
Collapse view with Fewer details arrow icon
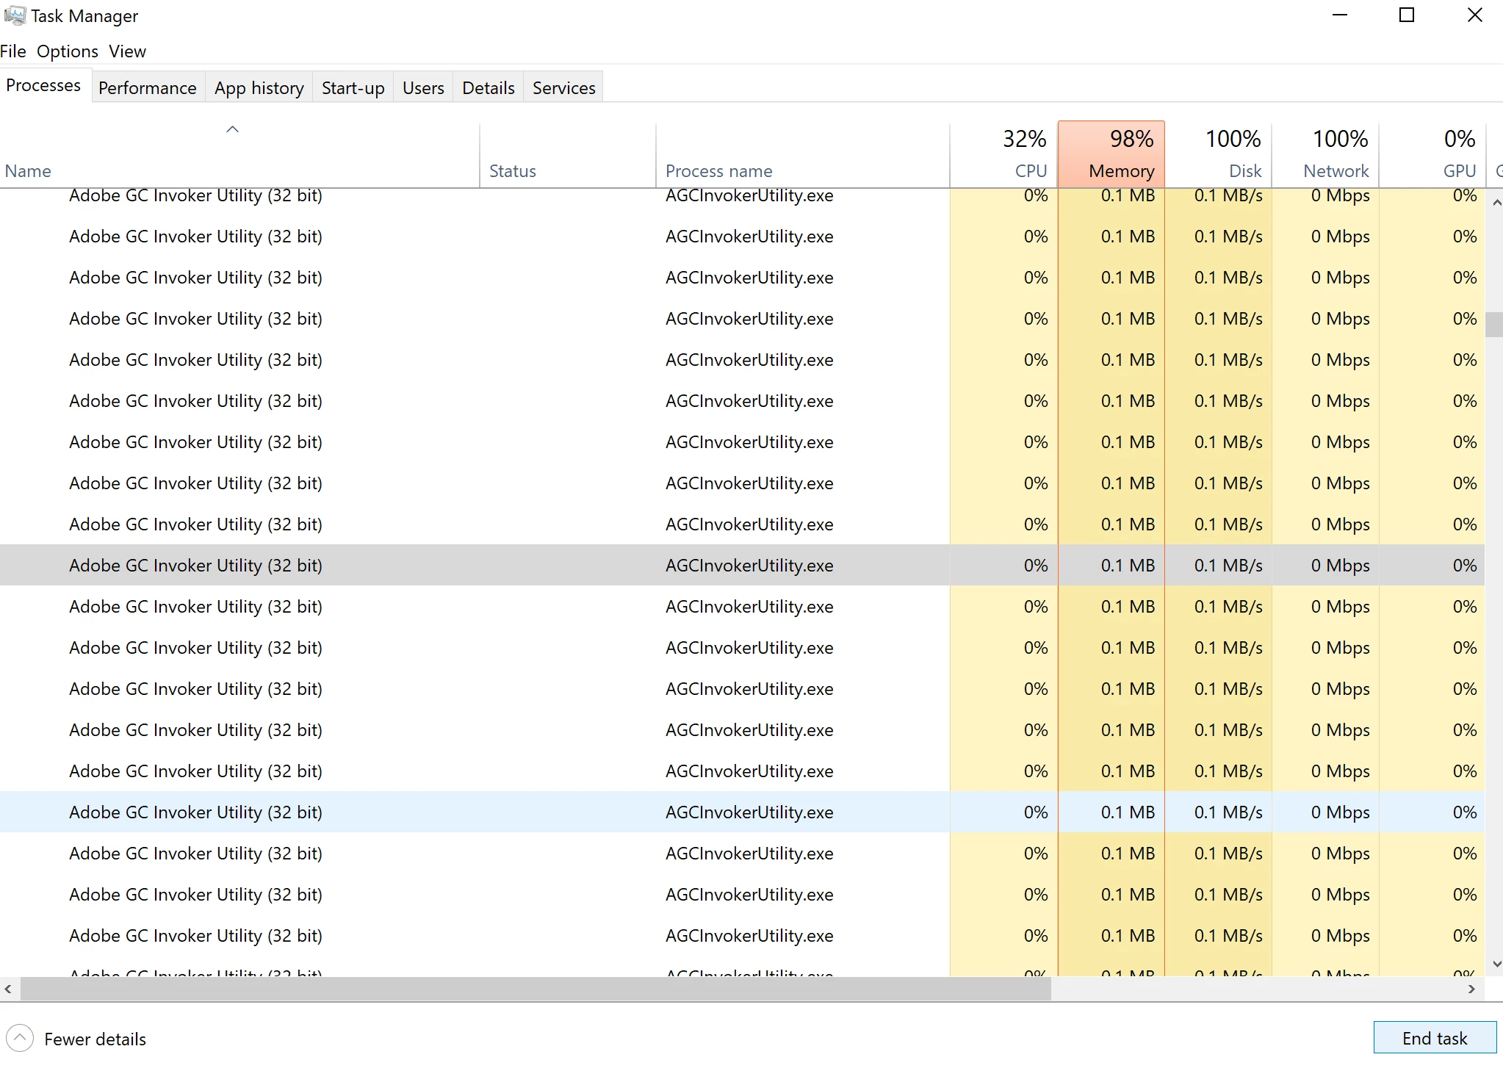pos(20,1038)
